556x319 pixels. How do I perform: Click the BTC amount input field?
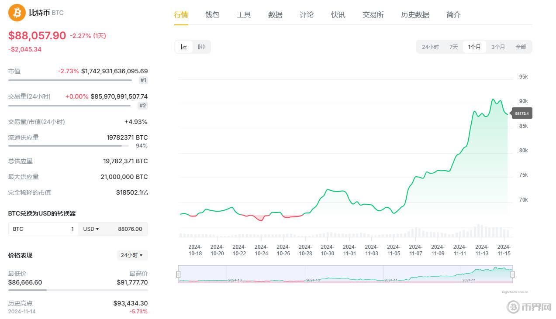[x=44, y=229]
